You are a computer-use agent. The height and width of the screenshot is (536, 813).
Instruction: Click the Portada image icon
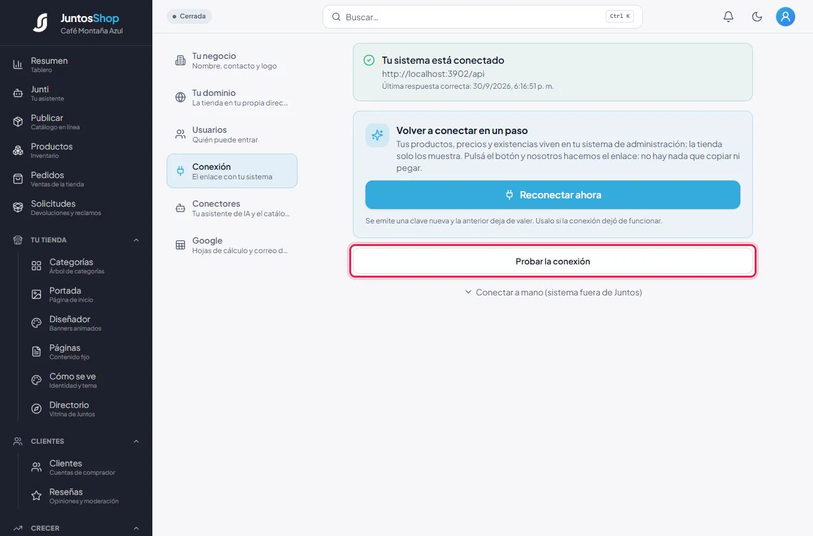pyautogui.click(x=36, y=294)
